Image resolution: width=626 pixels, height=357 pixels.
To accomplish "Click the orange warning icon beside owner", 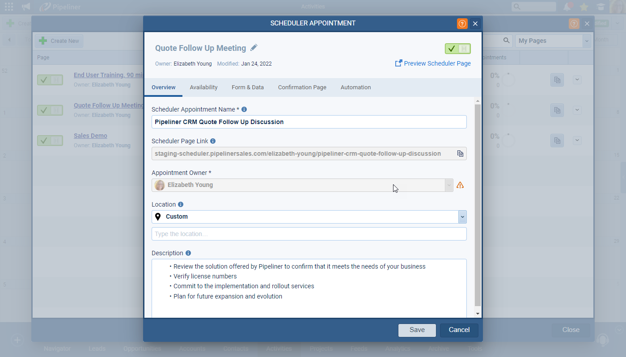I will 460,185.
